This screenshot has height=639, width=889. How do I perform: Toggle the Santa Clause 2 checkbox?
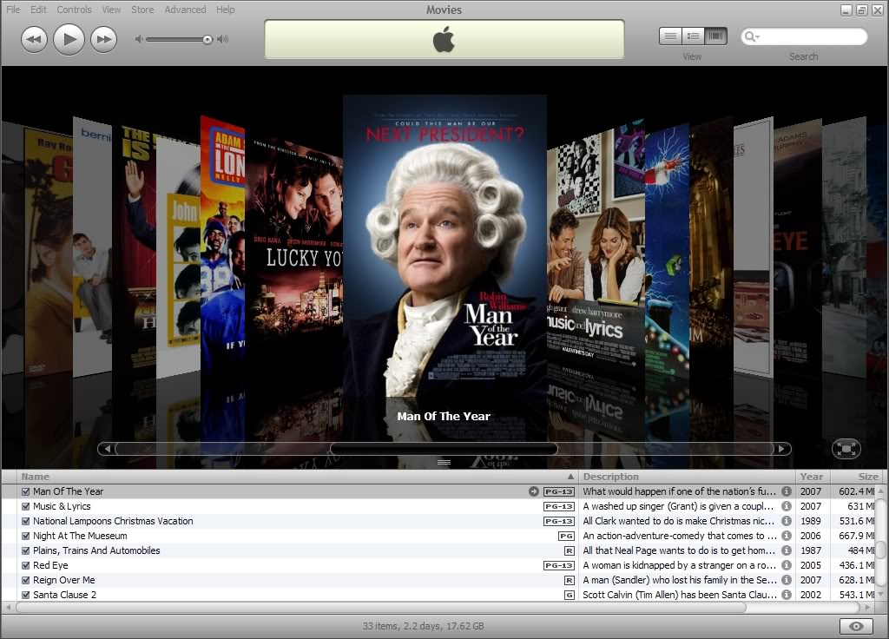pos(25,595)
